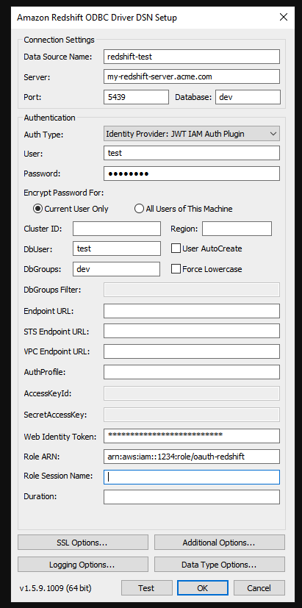Click the disabled DbGroups Filter field
302x608 pixels.
(192, 290)
